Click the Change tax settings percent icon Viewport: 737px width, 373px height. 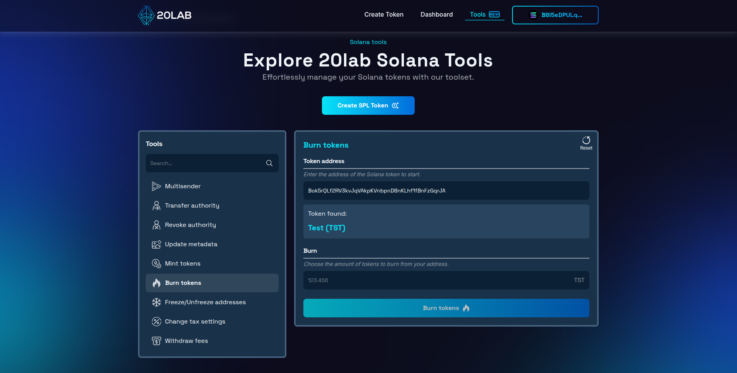pos(156,322)
